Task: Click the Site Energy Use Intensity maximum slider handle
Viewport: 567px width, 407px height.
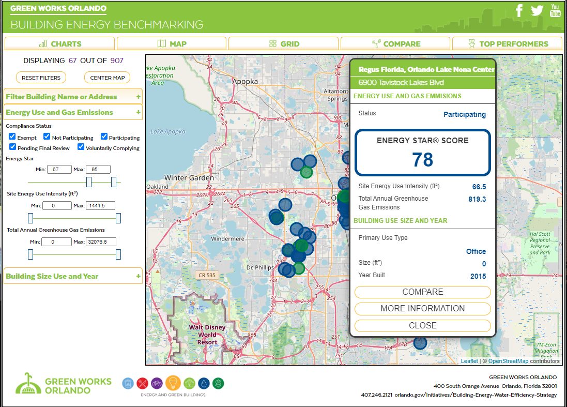Action: click(x=118, y=218)
